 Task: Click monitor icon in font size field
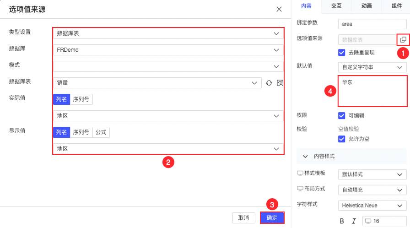[x=368, y=221]
